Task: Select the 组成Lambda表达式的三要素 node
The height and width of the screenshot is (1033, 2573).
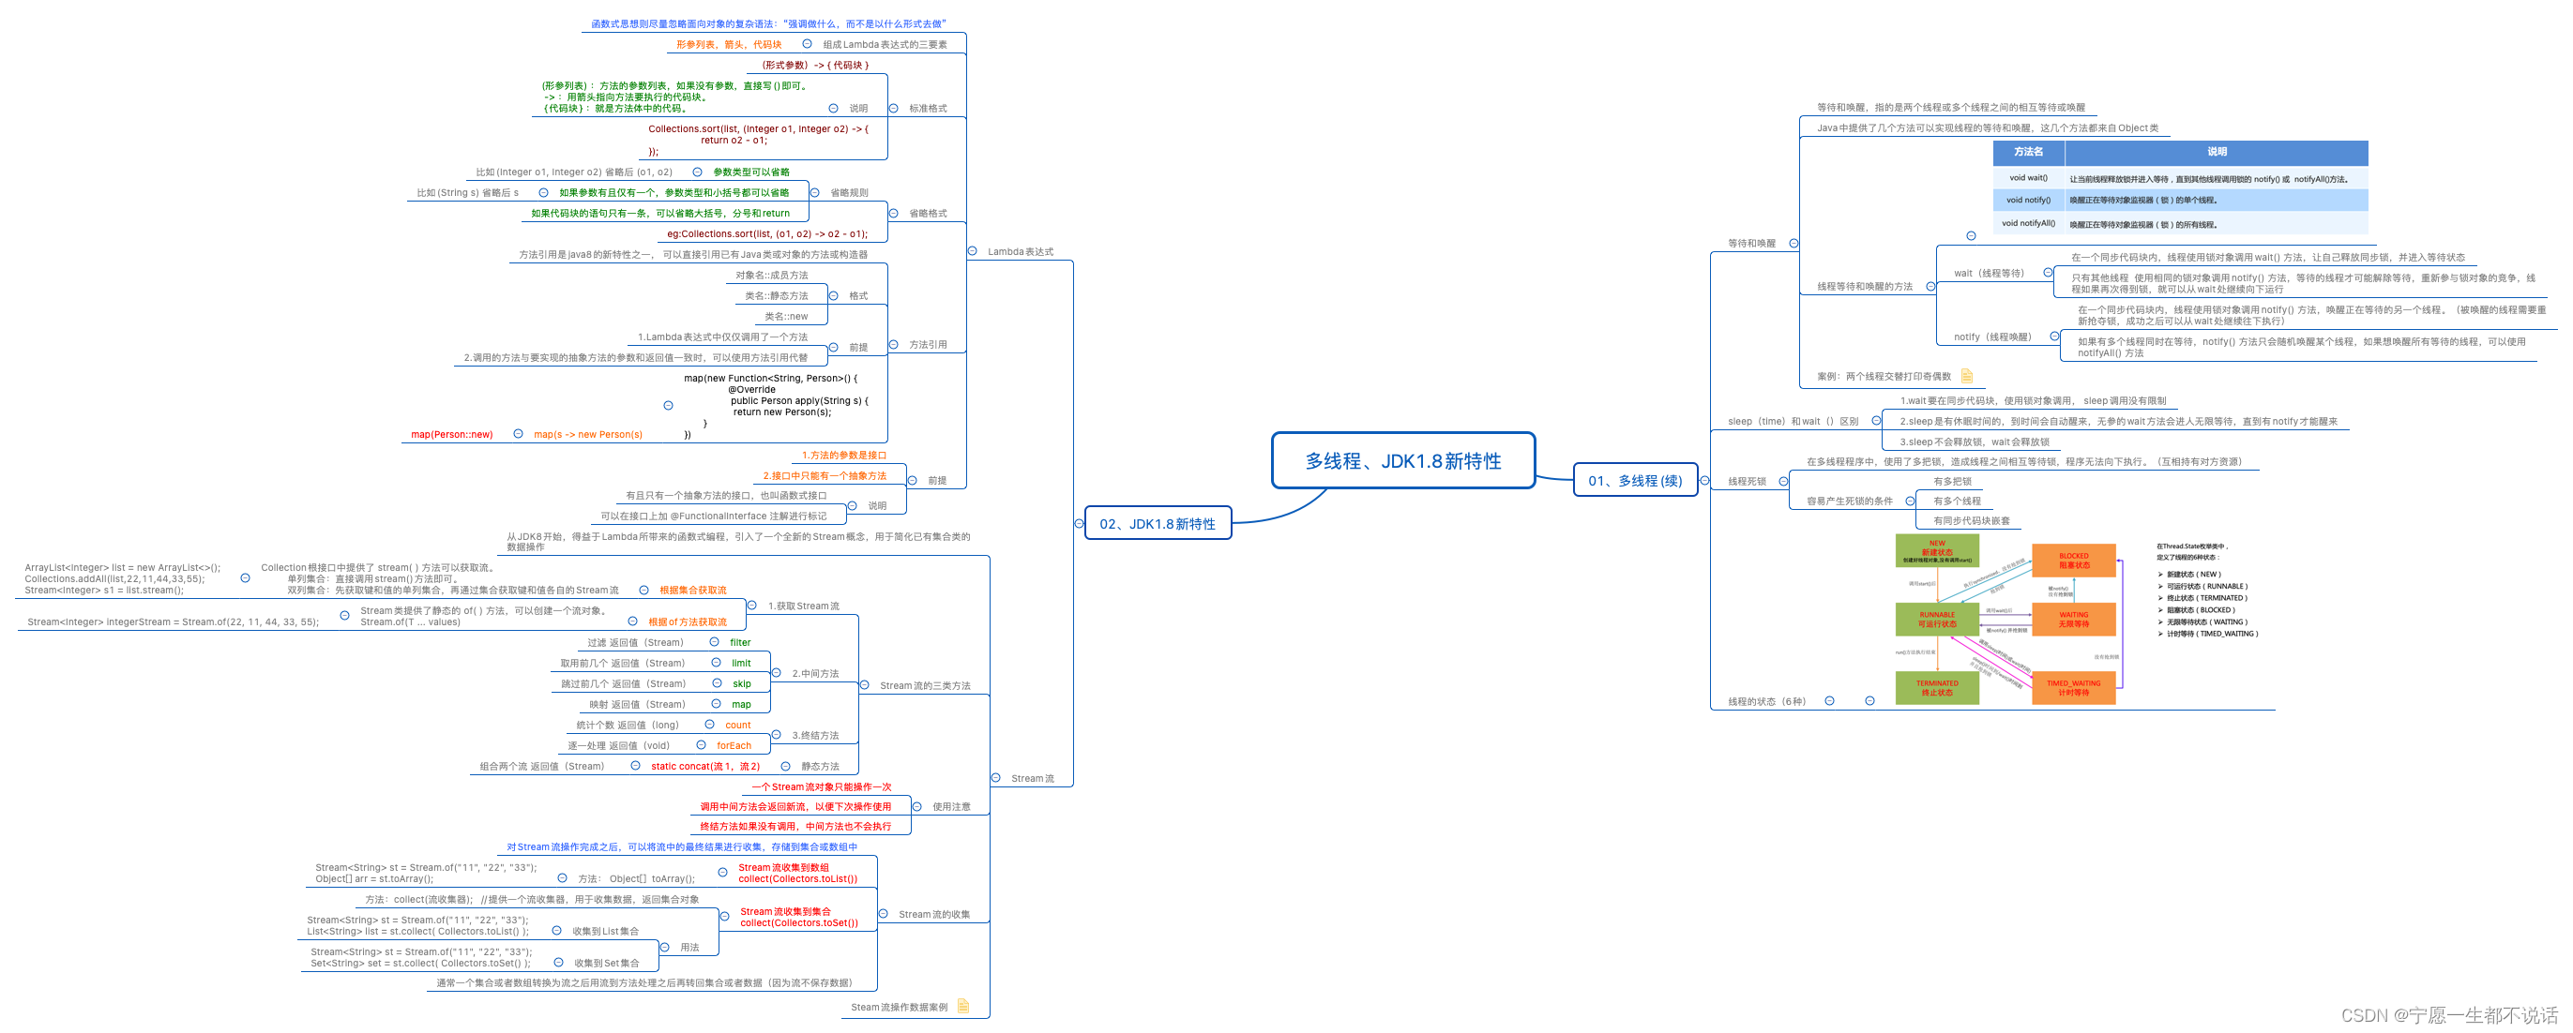Action: (x=885, y=44)
